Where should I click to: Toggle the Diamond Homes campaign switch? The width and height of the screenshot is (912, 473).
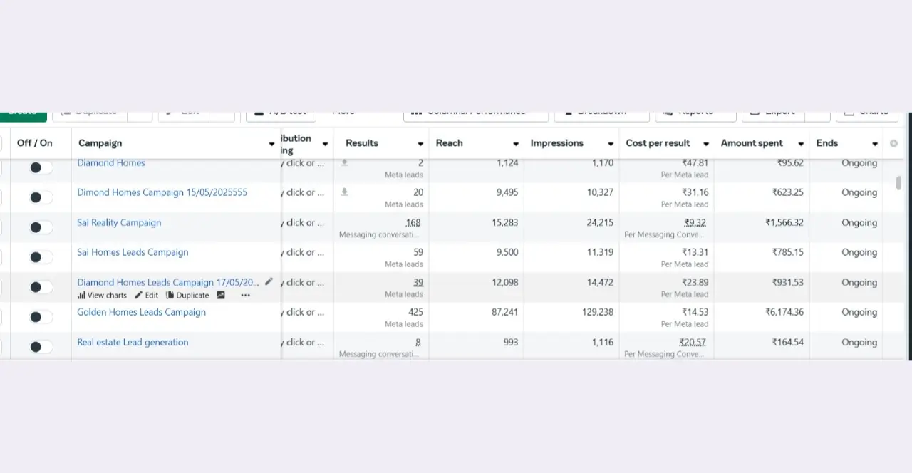coord(41,167)
